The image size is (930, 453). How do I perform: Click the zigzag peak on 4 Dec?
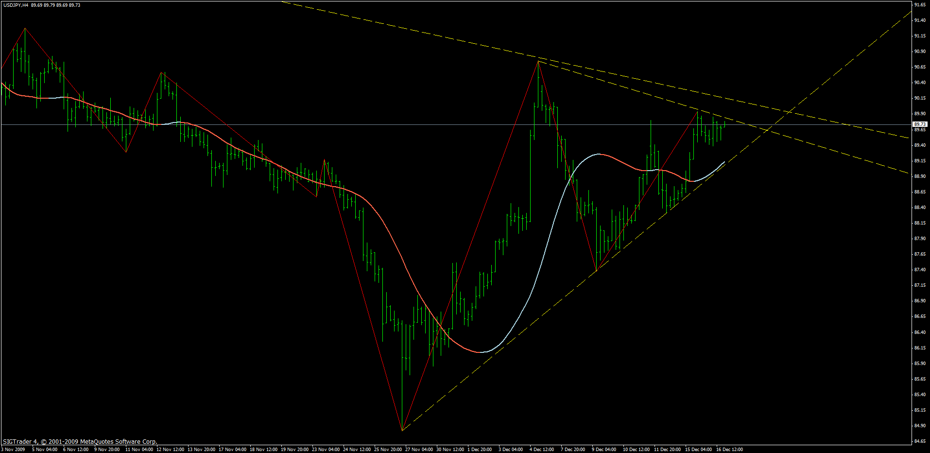(538, 62)
